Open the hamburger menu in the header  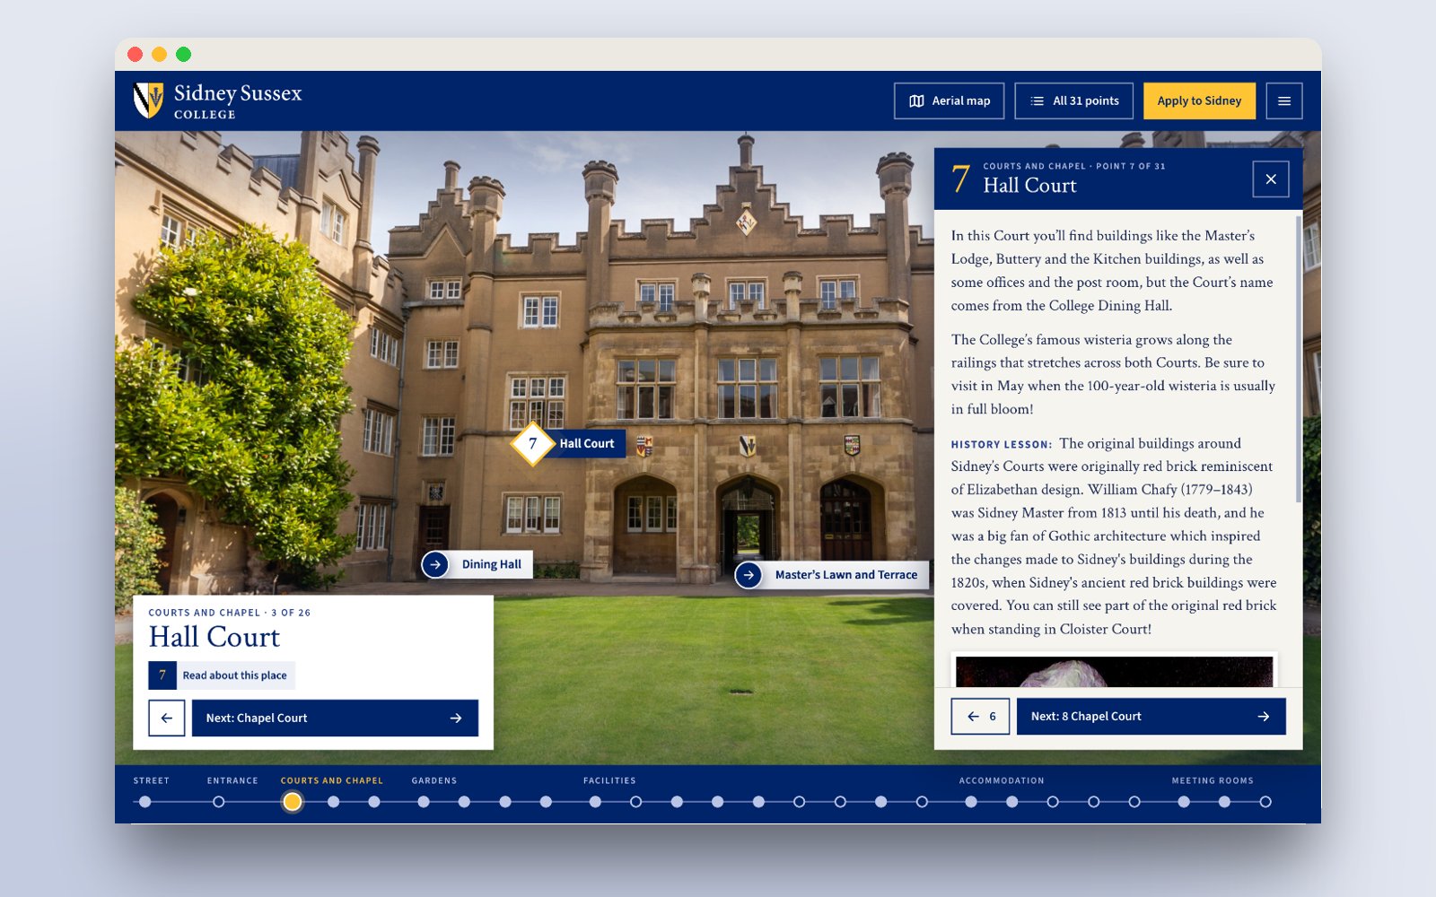click(x=1284, y=100)
